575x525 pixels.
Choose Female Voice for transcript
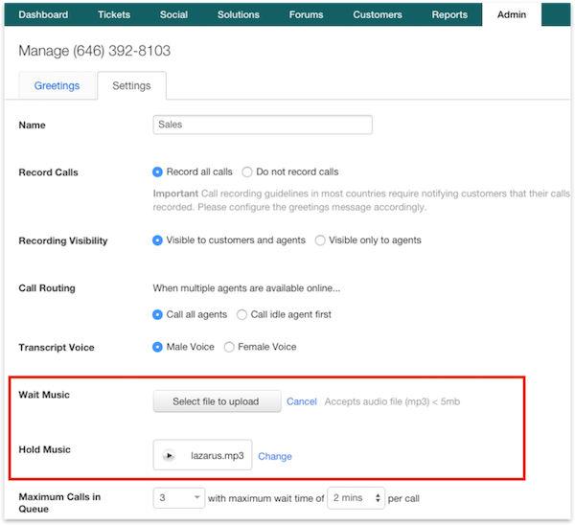(x=229, y=347)
